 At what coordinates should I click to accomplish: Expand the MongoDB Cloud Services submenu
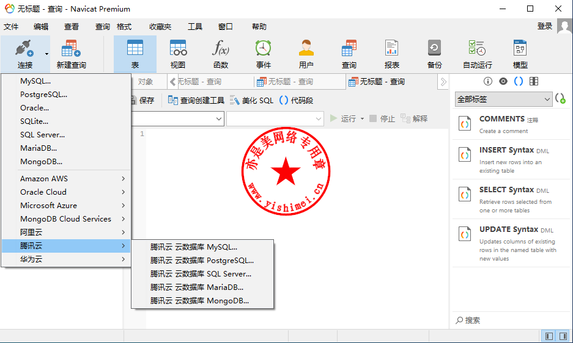66,219
